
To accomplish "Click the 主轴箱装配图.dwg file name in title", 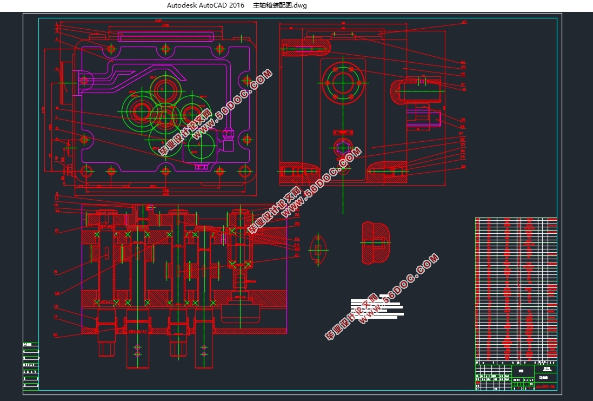I will pyautogui.click(x=280, y=5).
